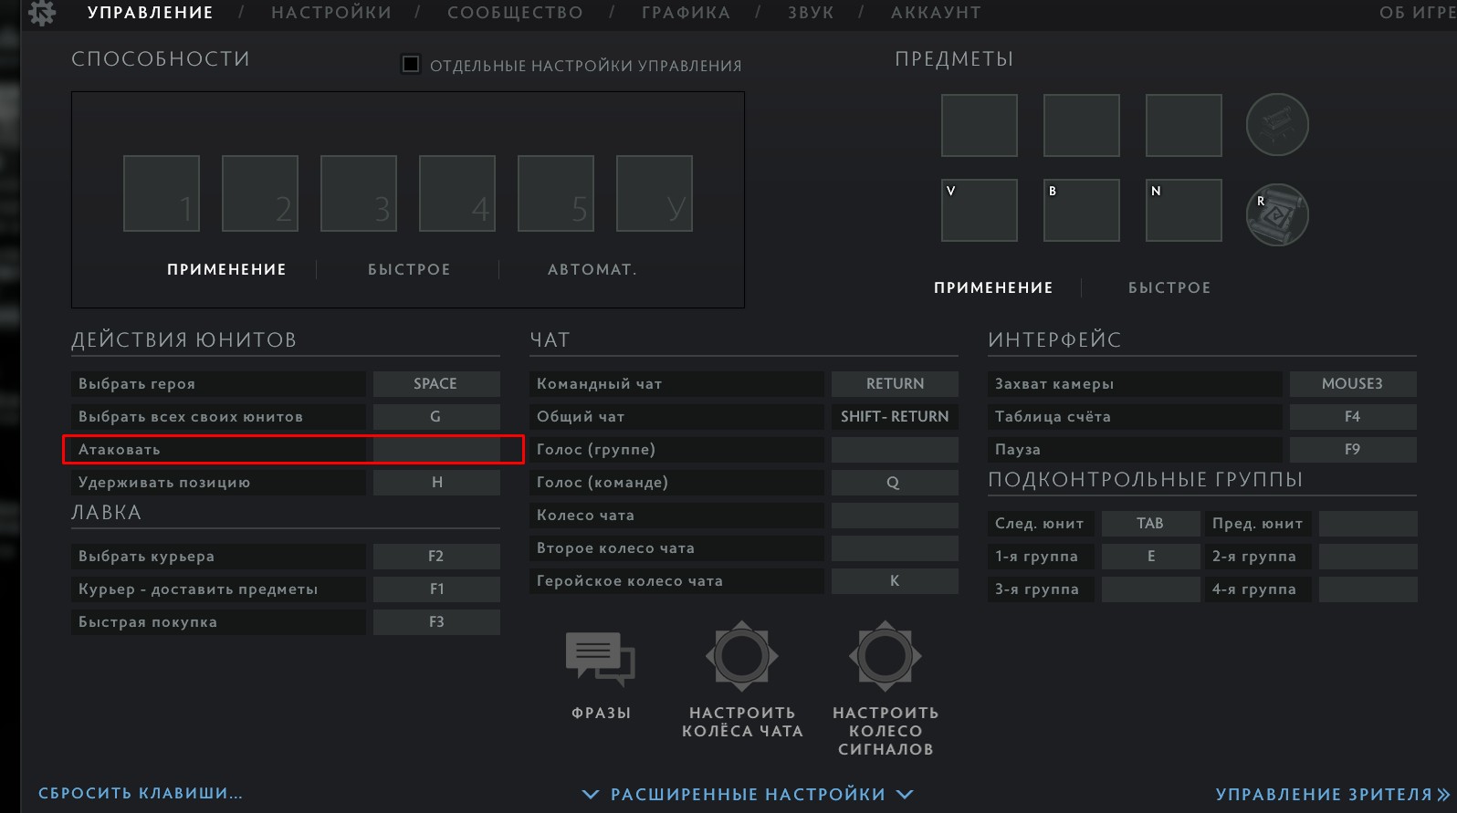Click the TAB binding for След. юнит
This screenshot has width=1457, height=813.
1151,523
